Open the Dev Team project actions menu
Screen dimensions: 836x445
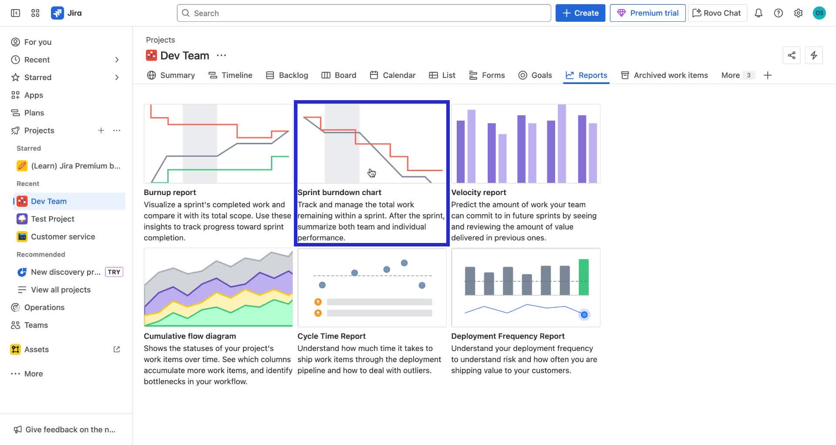pyautogui.click(x=221, y=55)
